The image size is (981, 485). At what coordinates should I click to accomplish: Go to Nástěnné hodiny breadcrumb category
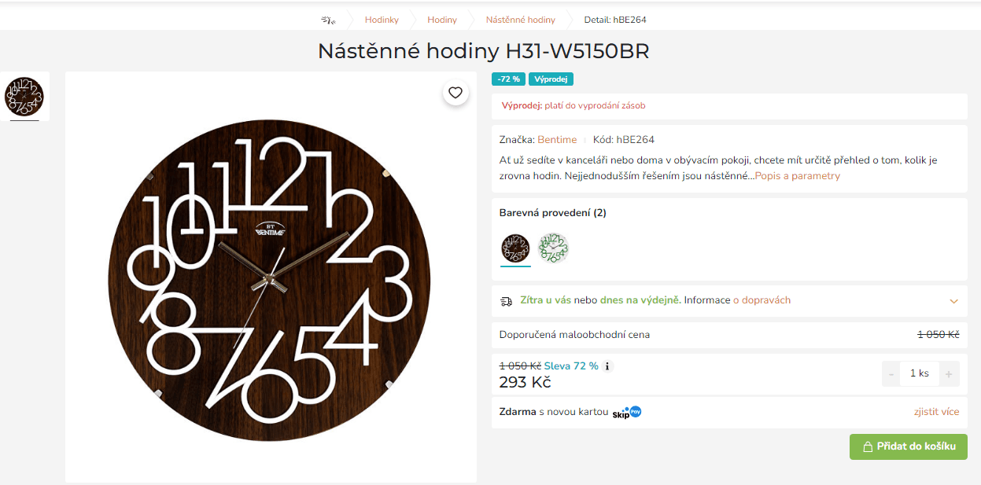[x=520, y=20]
